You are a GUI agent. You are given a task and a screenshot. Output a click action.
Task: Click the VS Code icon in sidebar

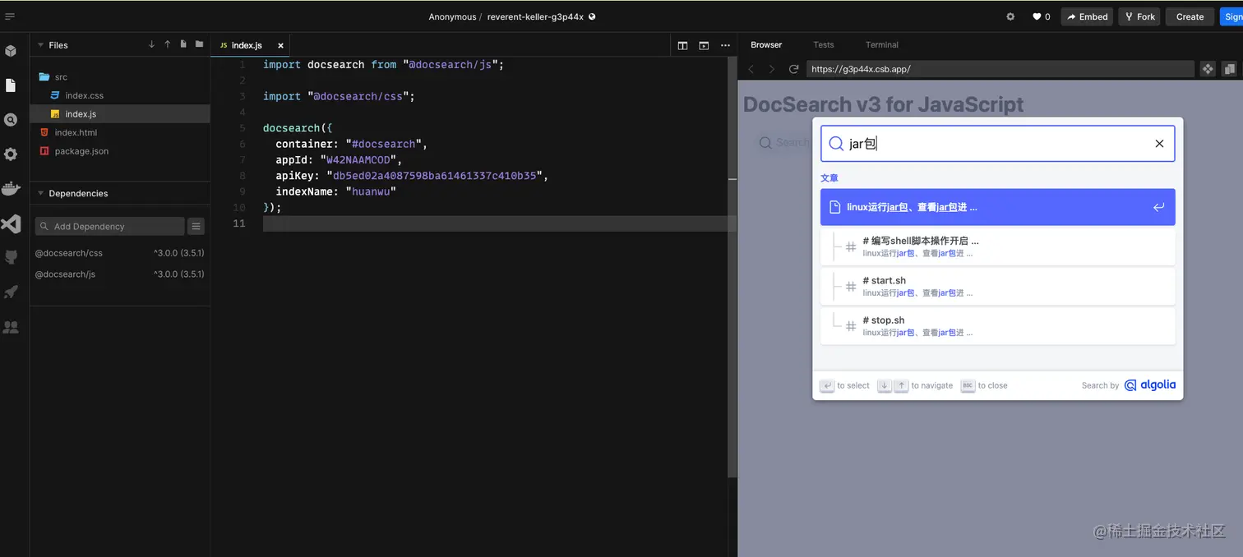(x=11, y=223)
